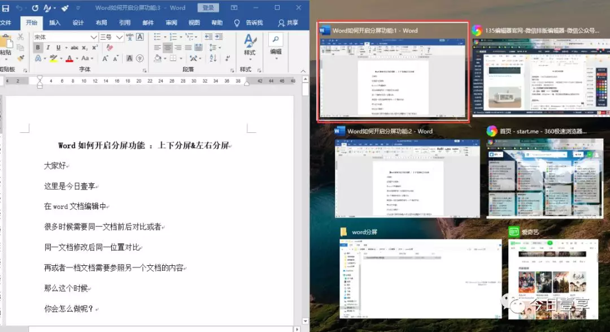Toggle Italic formatting

[49, 48]
